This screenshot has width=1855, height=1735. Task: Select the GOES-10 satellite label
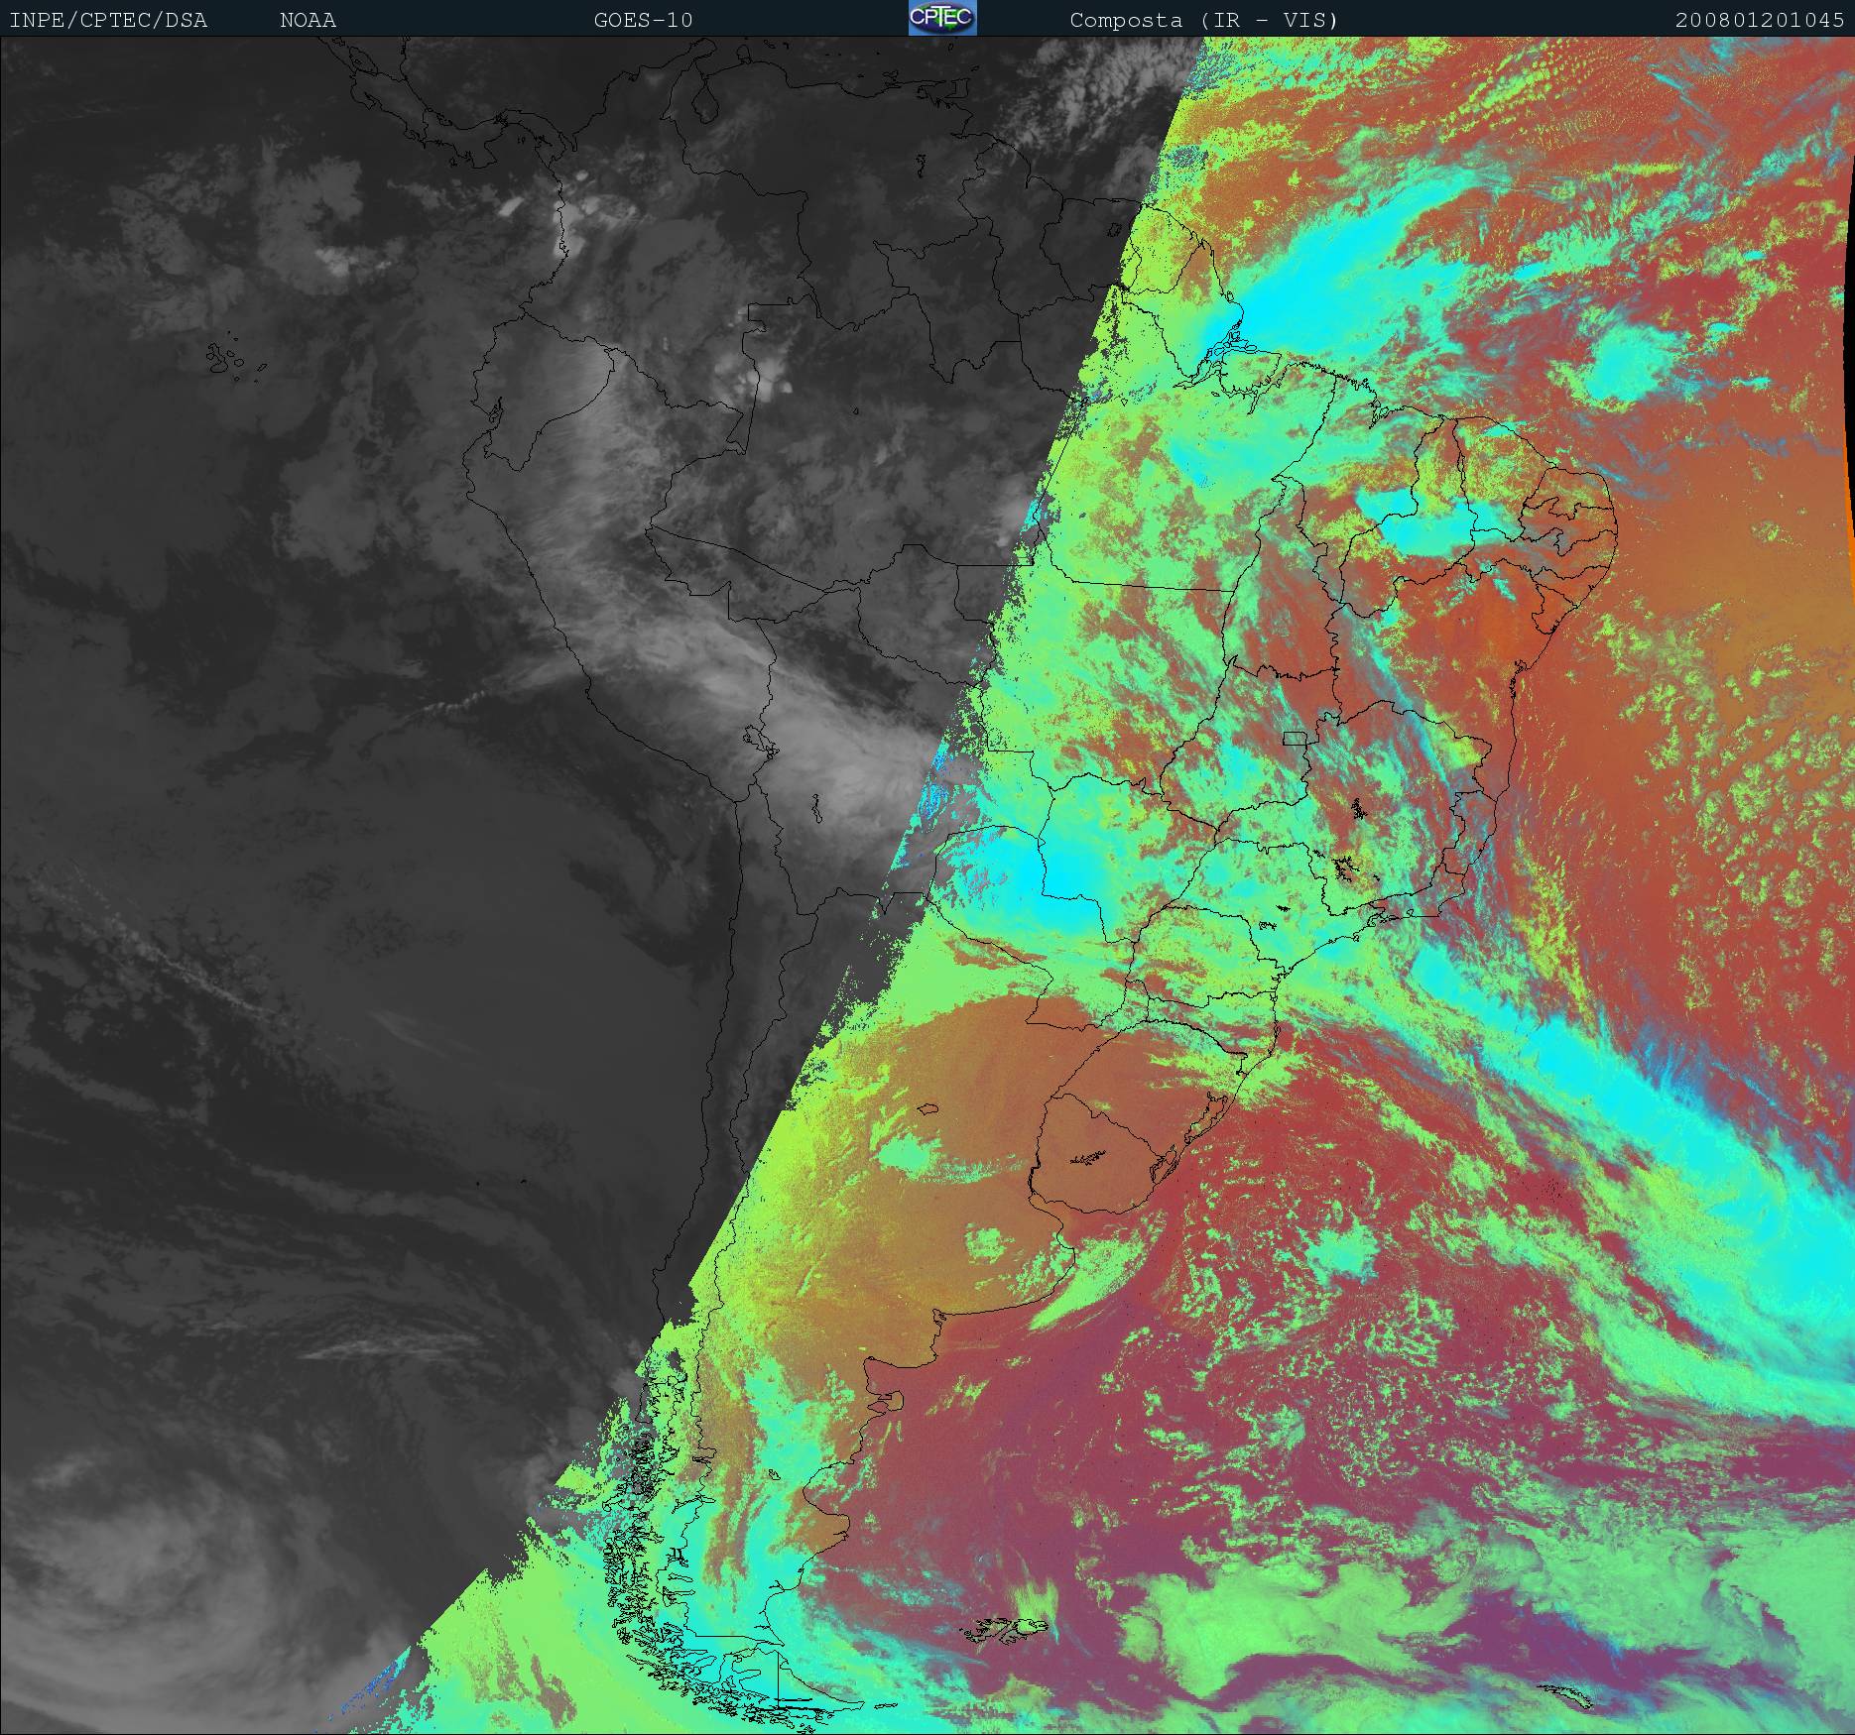[x=643, y=20]
